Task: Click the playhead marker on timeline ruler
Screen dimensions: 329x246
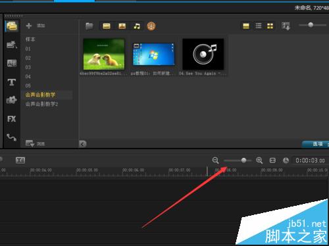Action: (207, 171)
